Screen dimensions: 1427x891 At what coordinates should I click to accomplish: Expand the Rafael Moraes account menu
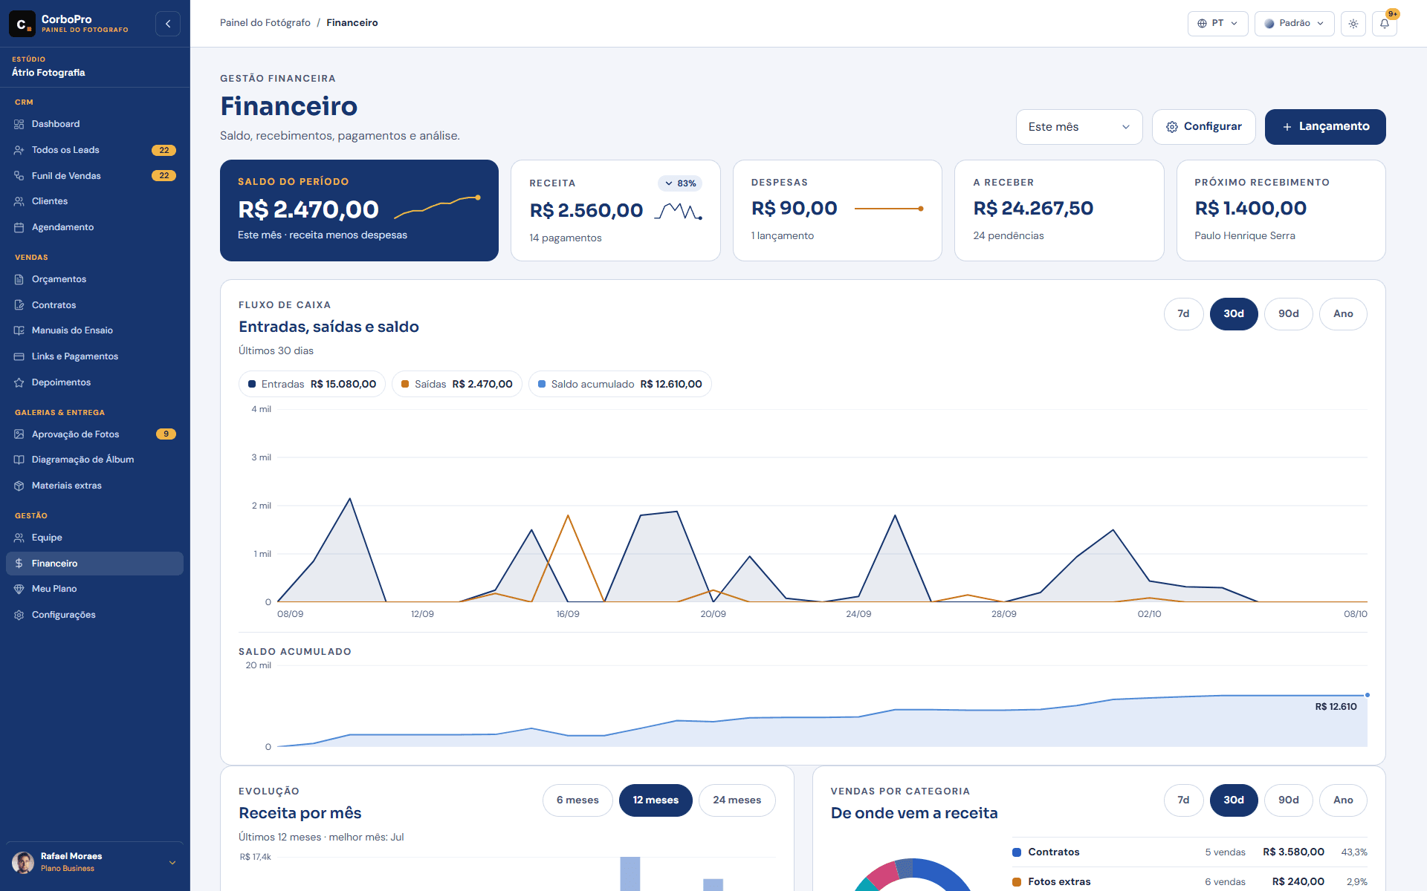tap(94, 862)
